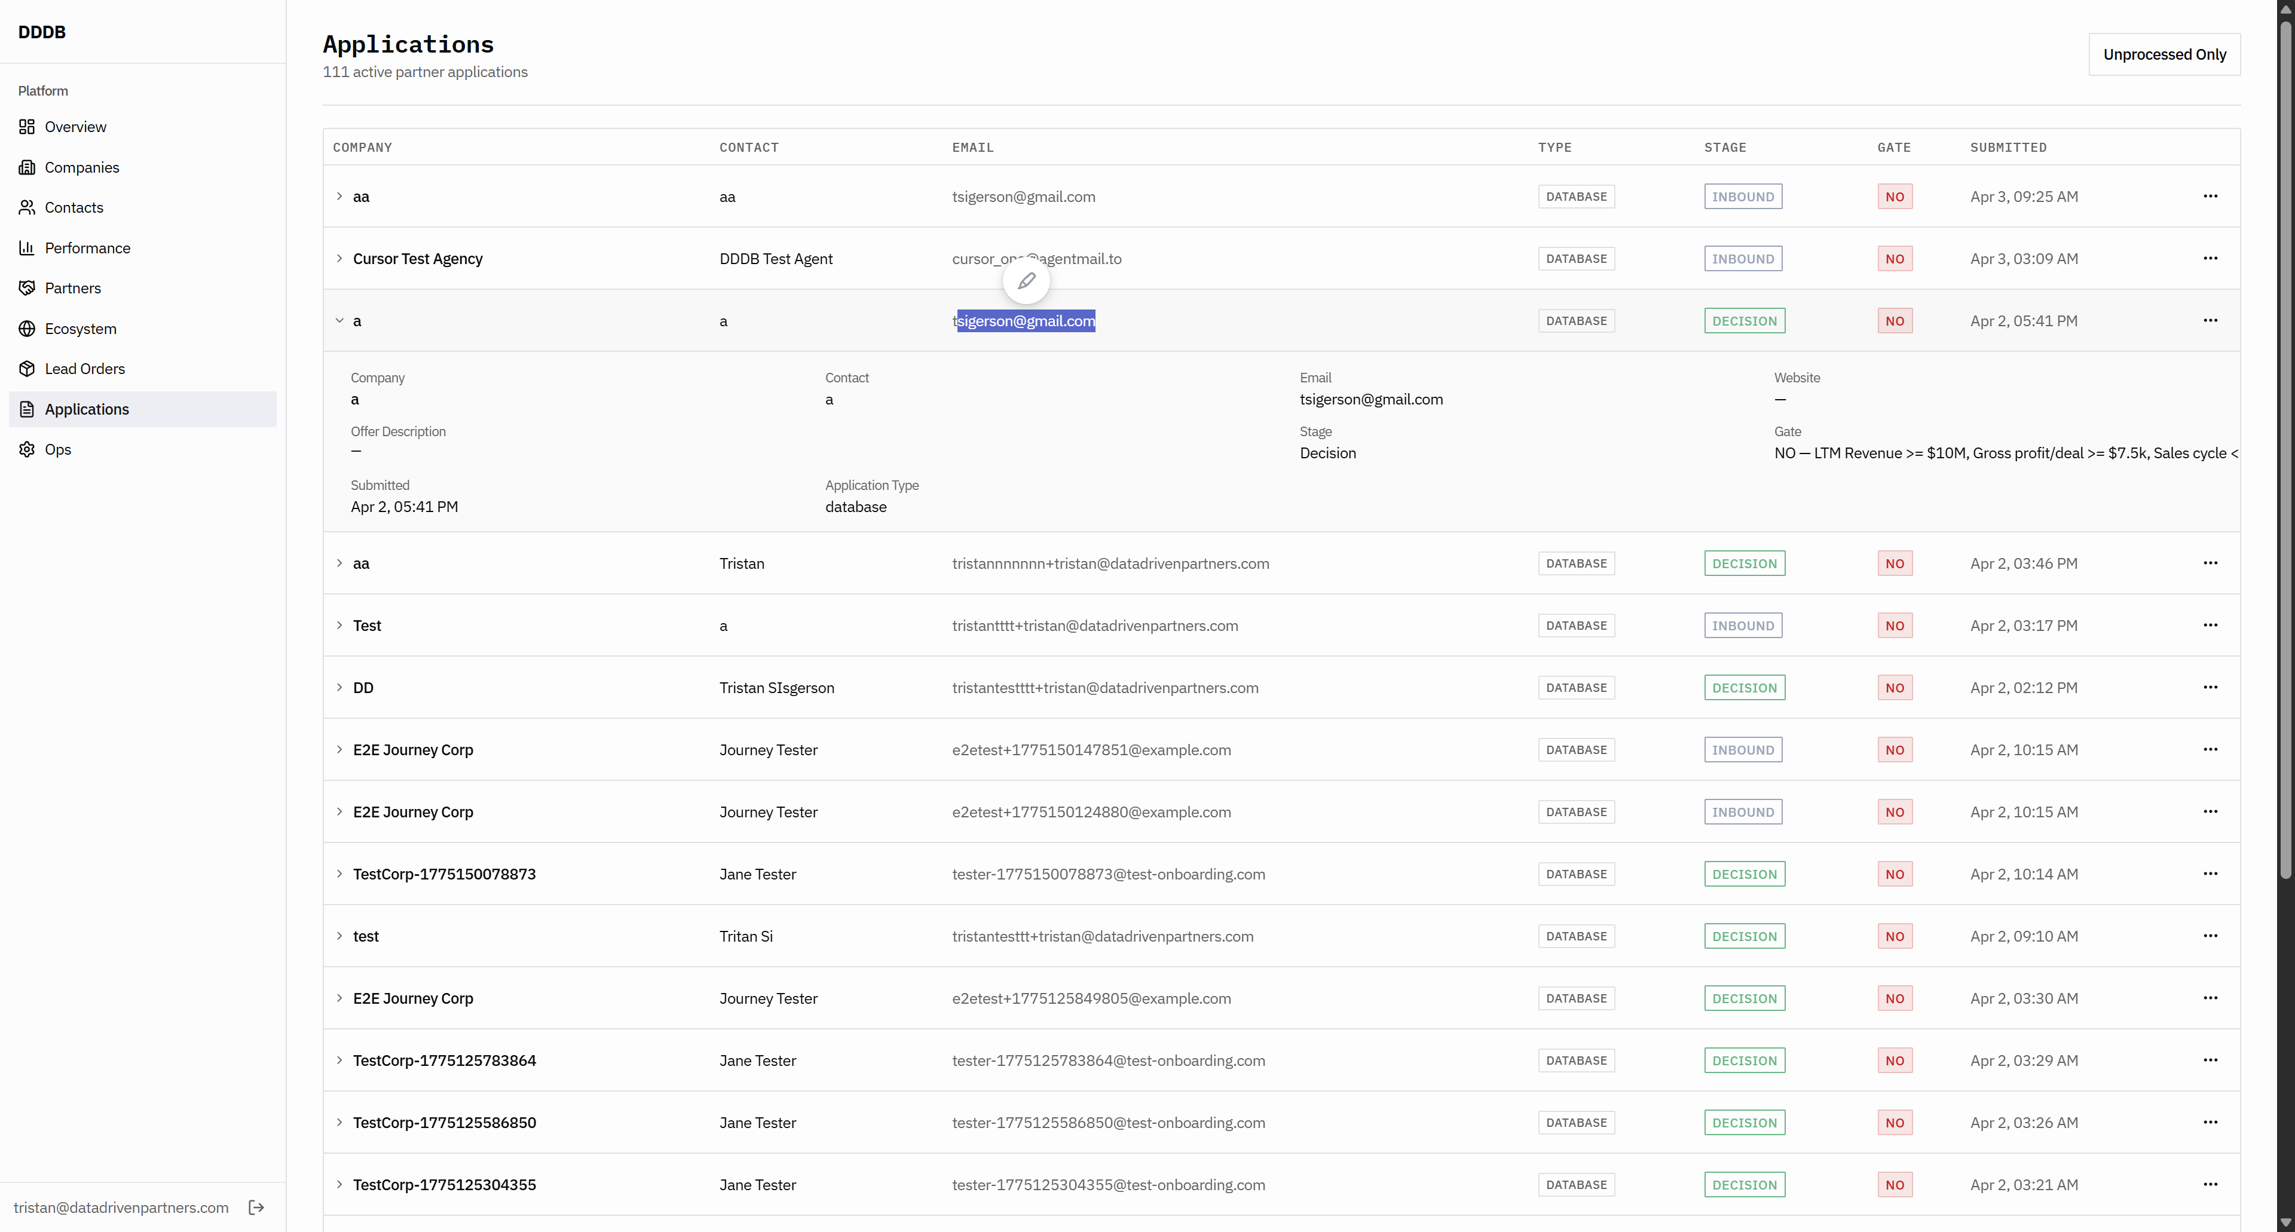The height and width of the screenshot is (1232, 2295).
Task: Click the Contacts people icon
Action: point(27,207)
